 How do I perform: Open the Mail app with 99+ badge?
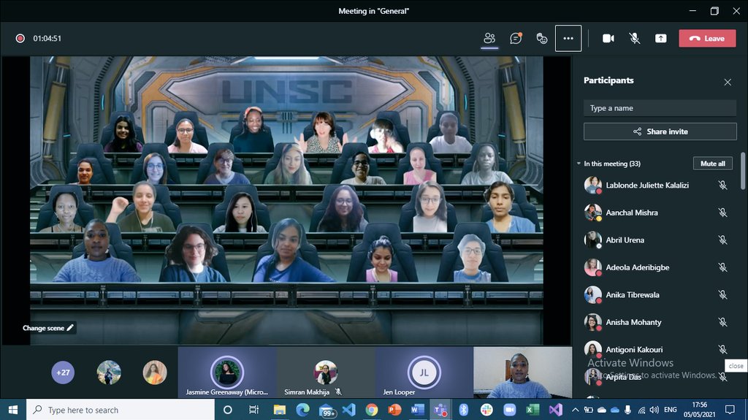[x=327, y=411]
